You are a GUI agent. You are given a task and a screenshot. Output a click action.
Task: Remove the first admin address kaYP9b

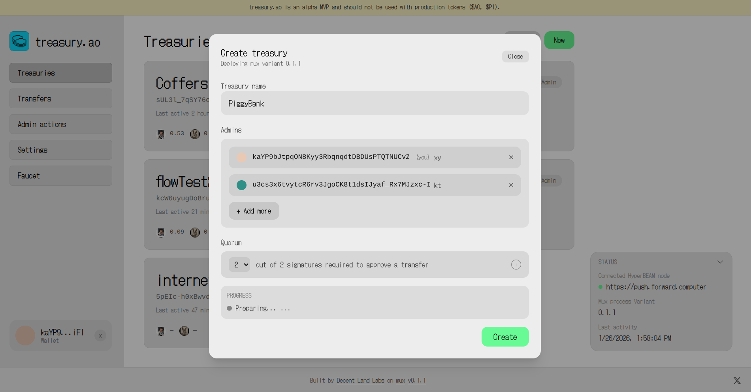511,157
